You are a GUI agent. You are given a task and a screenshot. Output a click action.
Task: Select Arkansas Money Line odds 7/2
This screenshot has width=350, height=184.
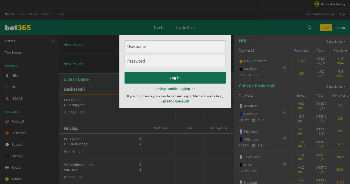click(x=340, y=106)
